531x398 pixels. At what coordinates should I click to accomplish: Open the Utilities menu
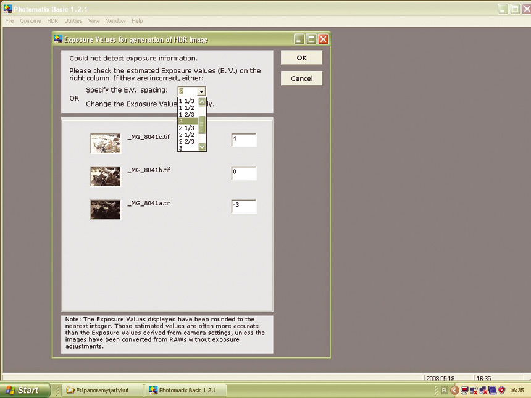coord(73,20)
